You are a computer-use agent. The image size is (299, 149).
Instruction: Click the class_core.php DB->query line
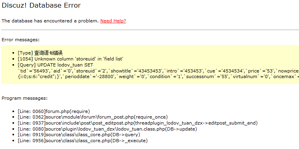[x=79, y=135]
